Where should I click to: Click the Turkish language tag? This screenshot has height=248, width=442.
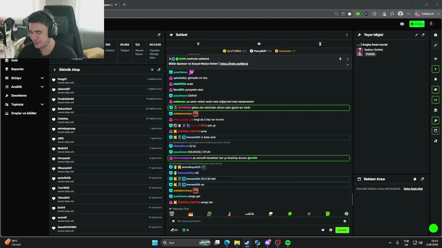370,54
